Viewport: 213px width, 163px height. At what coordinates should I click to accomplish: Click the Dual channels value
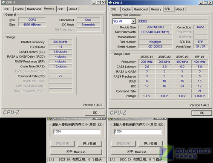point(88,20)
